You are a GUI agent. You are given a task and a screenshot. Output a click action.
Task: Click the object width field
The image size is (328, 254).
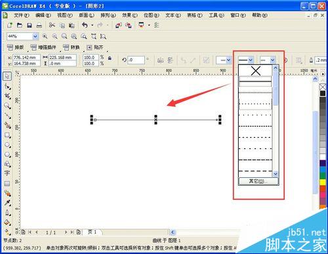click(x=62, y=58)
